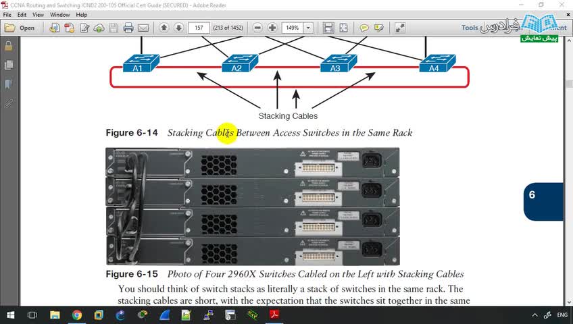Viewport: 573px width, 324px height.
Task: Click the 'Stacking Cables' diagram label
Action: [x=288, y=116]
